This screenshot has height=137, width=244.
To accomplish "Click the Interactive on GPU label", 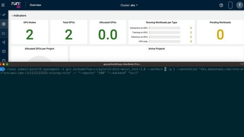I will pos(139,28).
